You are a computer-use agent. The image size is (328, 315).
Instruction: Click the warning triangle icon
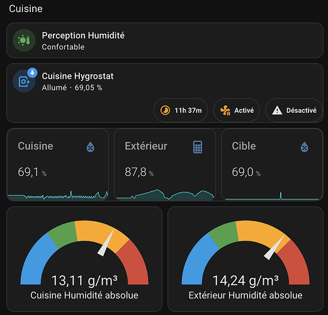[277, 110]
